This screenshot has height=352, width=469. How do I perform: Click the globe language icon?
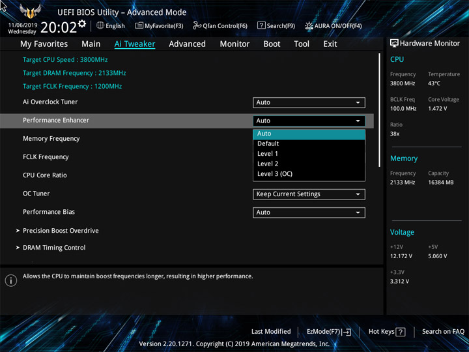[100, 25]
